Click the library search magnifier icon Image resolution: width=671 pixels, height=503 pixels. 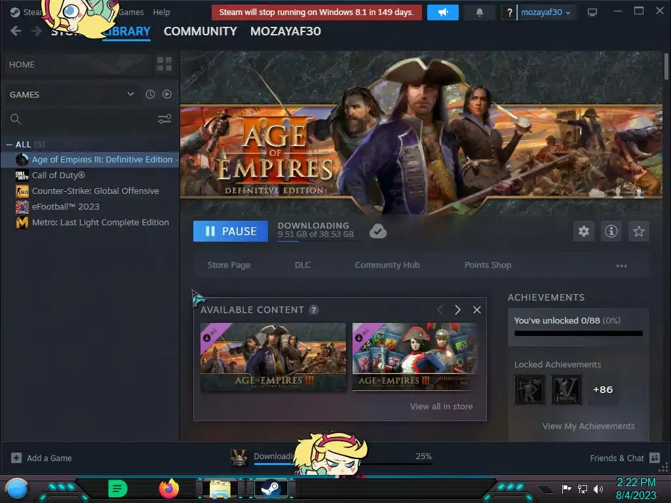pyautogui.click(x=16, y=119)
